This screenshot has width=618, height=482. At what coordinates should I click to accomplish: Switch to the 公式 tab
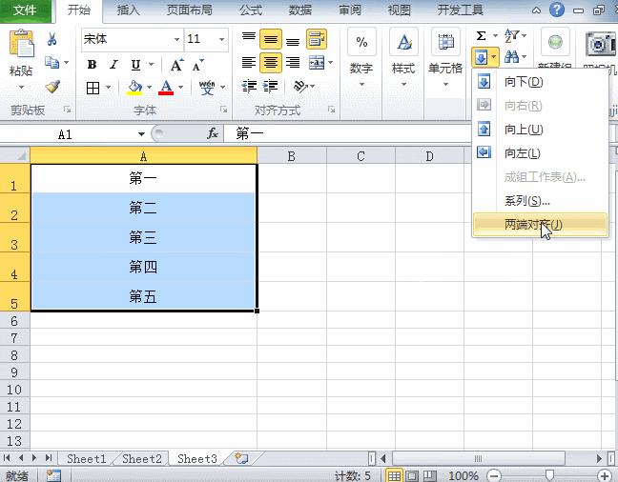pyautogui.click(x=251, y=10)
